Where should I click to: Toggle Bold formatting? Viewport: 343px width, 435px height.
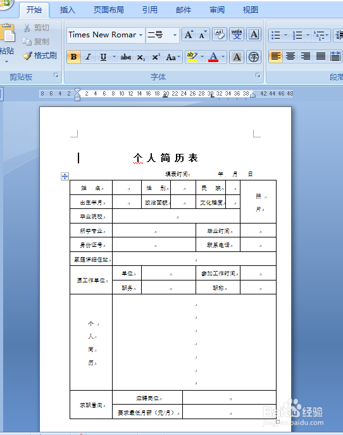(x=74, y=57)
